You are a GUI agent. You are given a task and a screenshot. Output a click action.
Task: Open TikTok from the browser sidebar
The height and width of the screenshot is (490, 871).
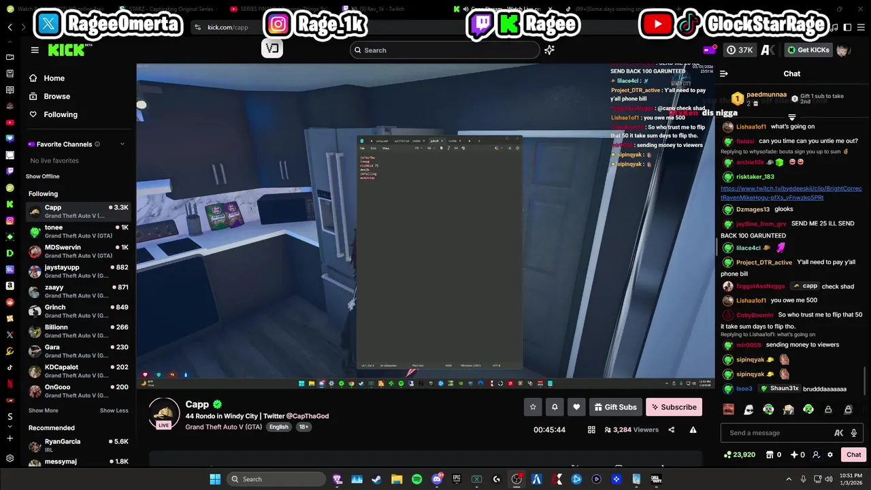pyautogui.click(x=10, y=367)
